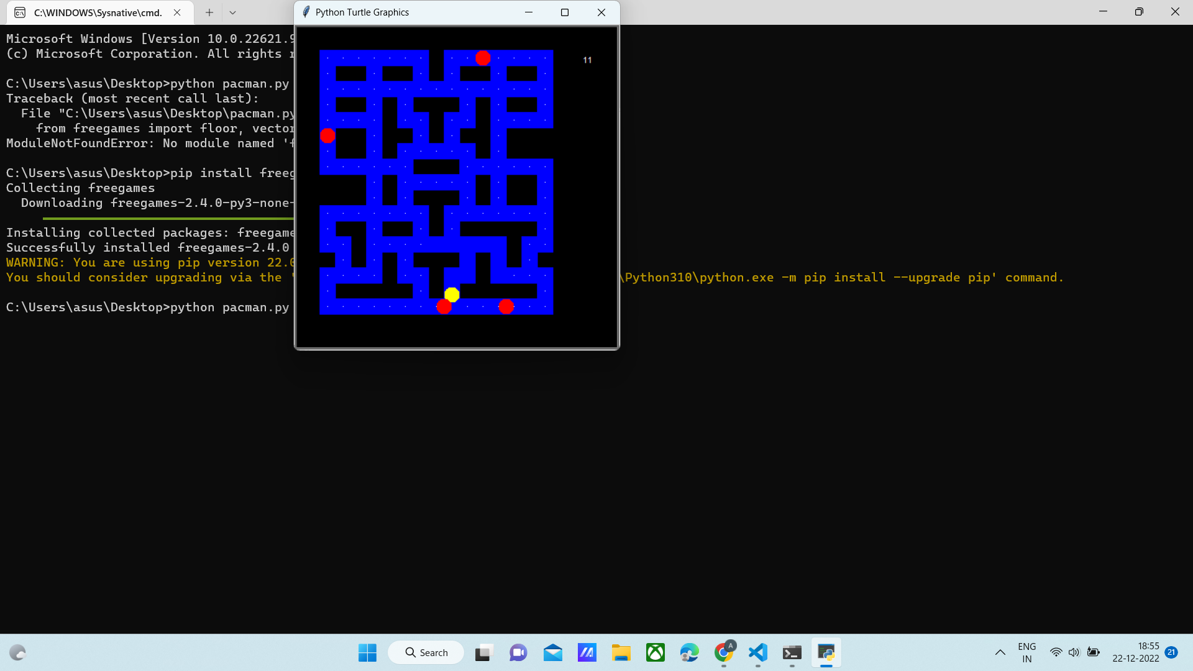Open a new terminal tab with the plus button

(x=209, y=12)
